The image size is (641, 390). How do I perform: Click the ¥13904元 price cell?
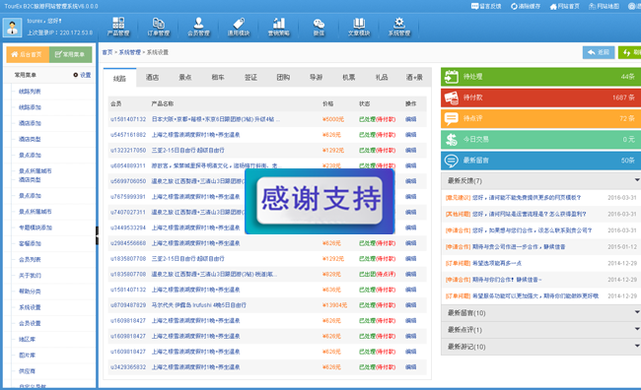pos(334,305)
